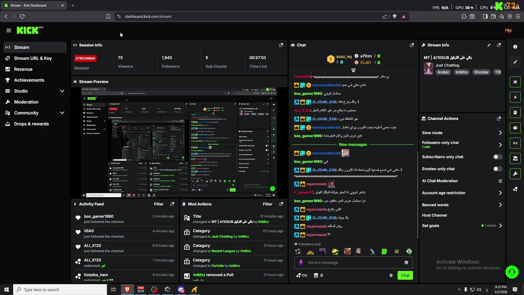The image size is (524, 295).
Task: Pop out the Activity Feed panel
Action: pos(172,204)
